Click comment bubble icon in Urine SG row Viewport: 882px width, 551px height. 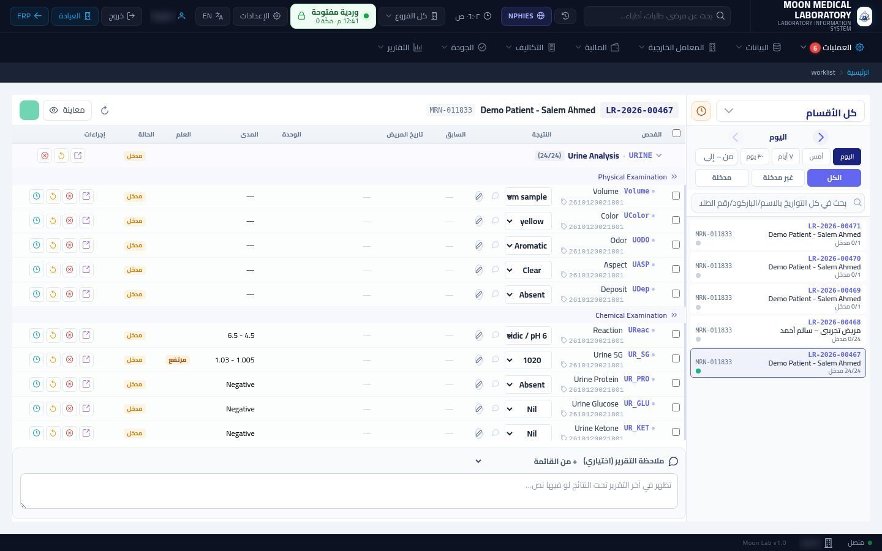[x=496, y=359]
